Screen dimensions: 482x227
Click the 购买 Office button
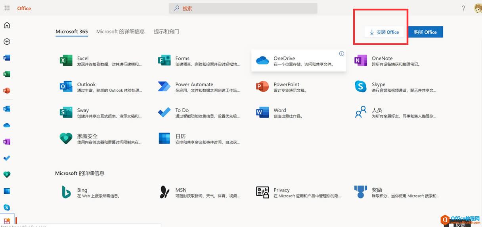click(425, 32)
